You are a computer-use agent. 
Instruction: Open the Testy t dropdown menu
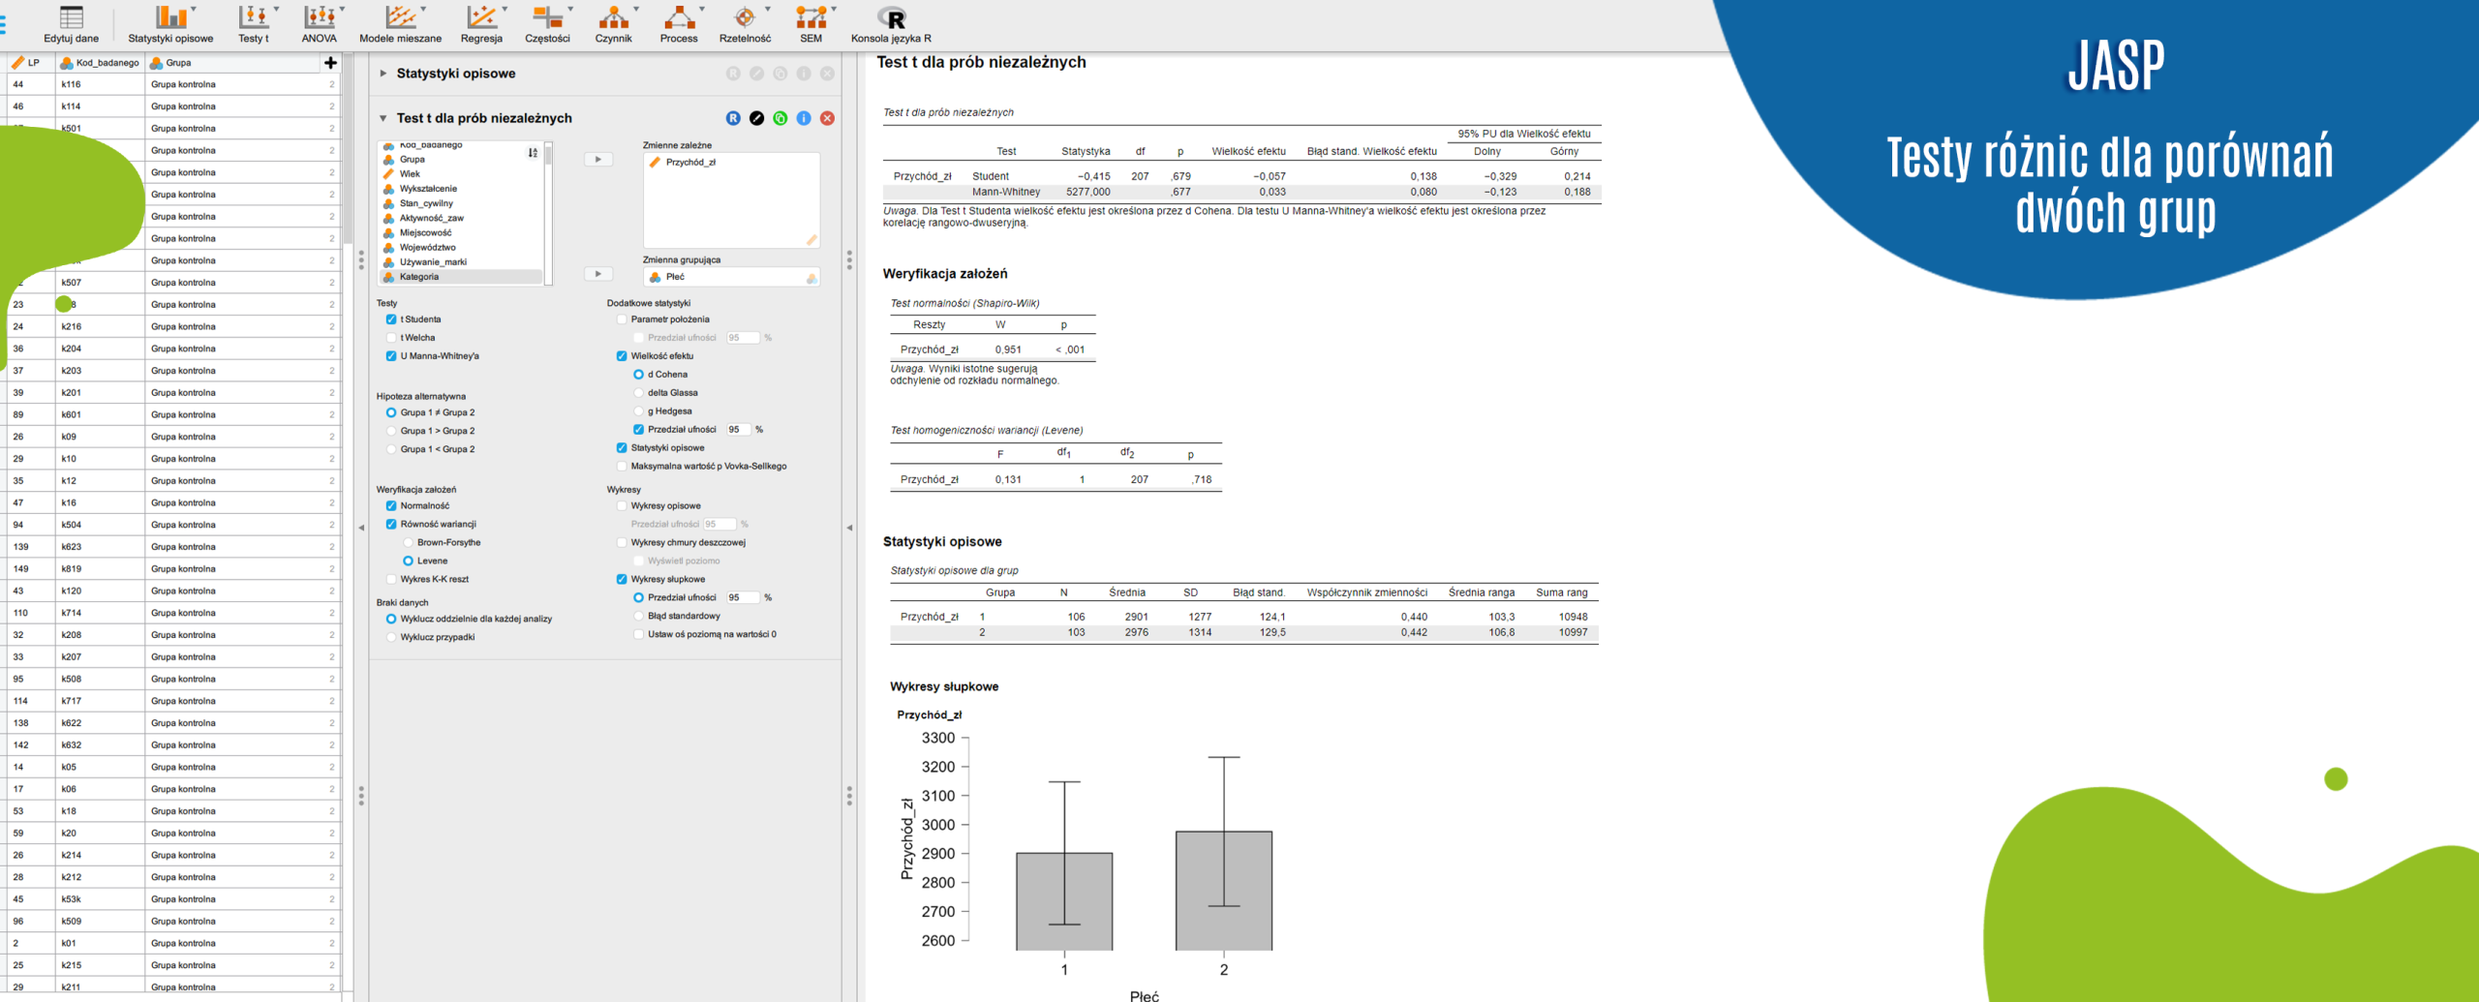pos(254,24)
